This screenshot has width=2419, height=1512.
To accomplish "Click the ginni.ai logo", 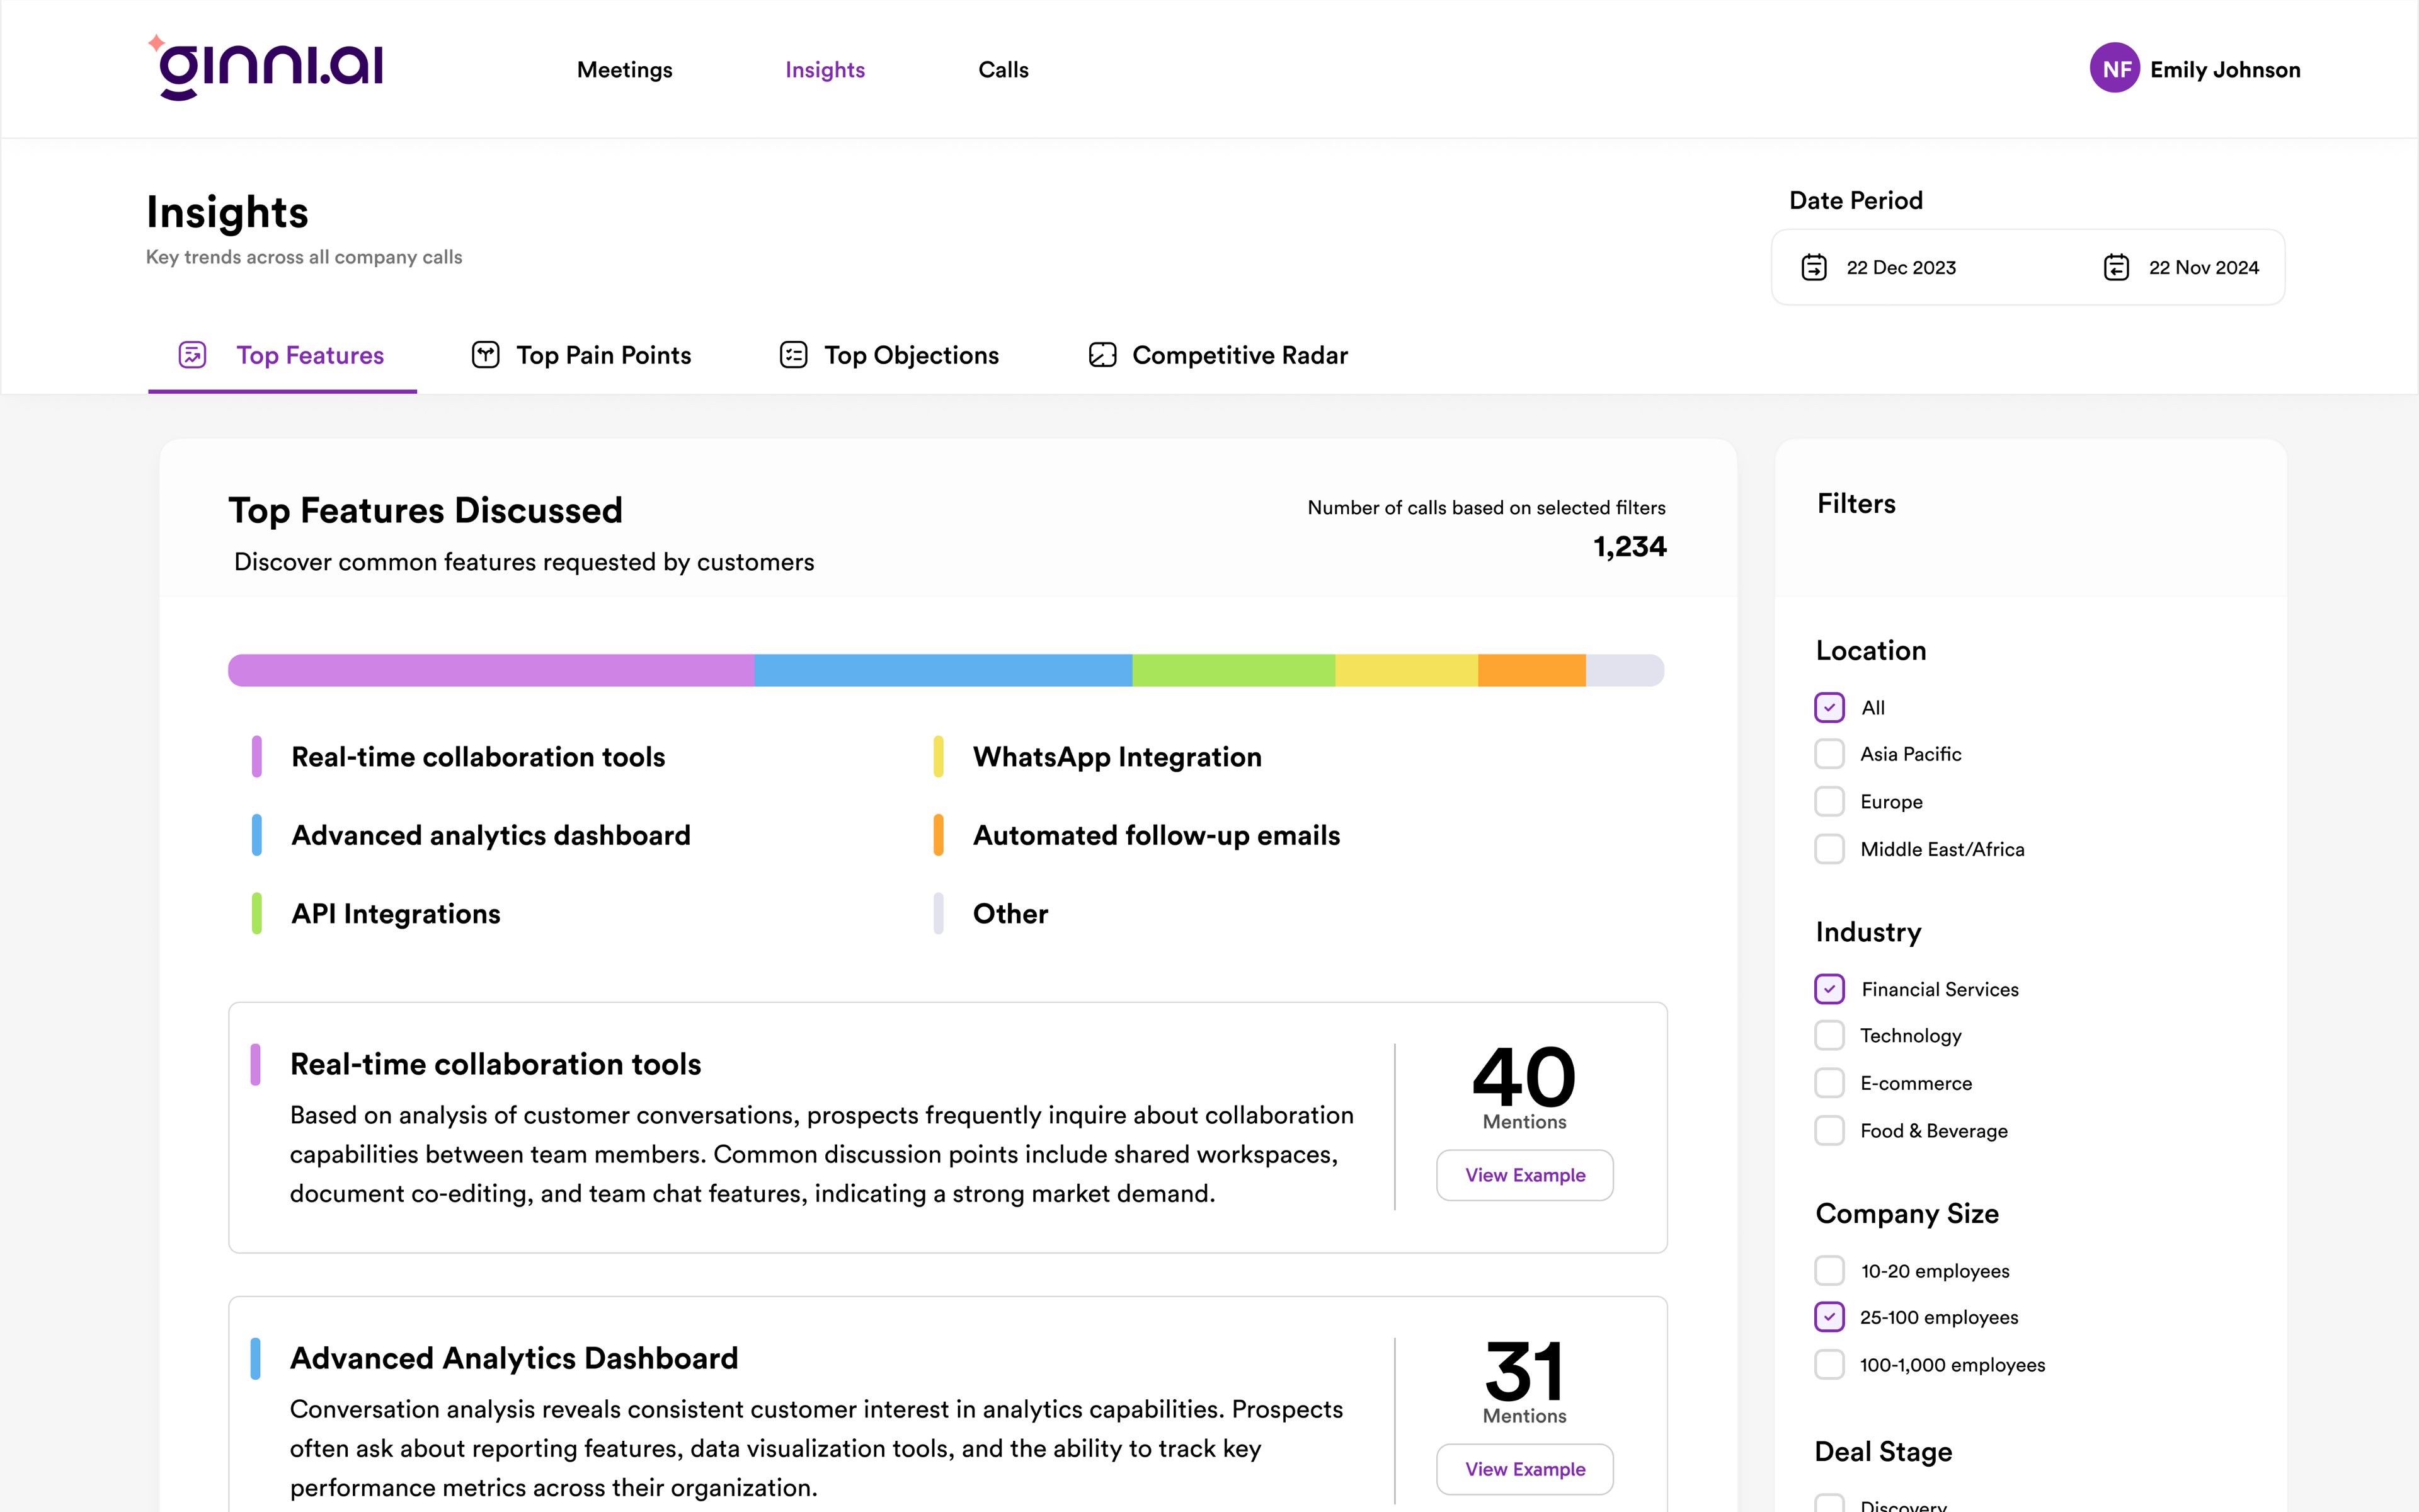I will [268, 66].
